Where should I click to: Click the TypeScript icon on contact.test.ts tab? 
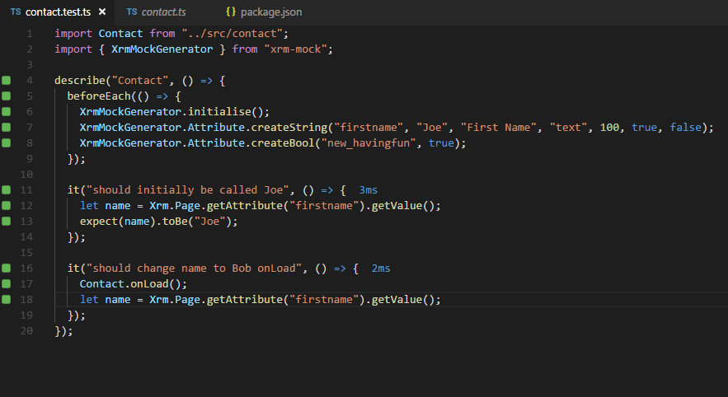coord(16,12)
